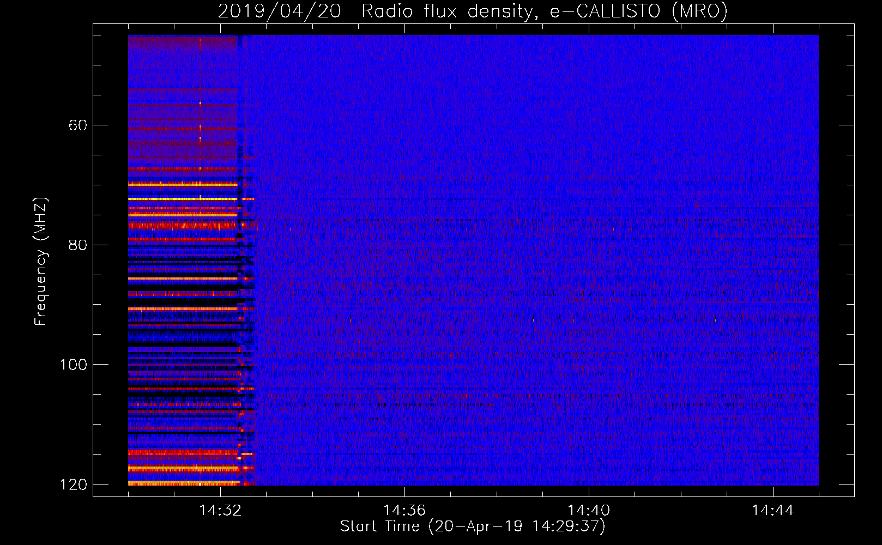The height and width of the screenshot is (545, 882).
Task: Click the 120 frequency tick label
Action: (74, 485)
